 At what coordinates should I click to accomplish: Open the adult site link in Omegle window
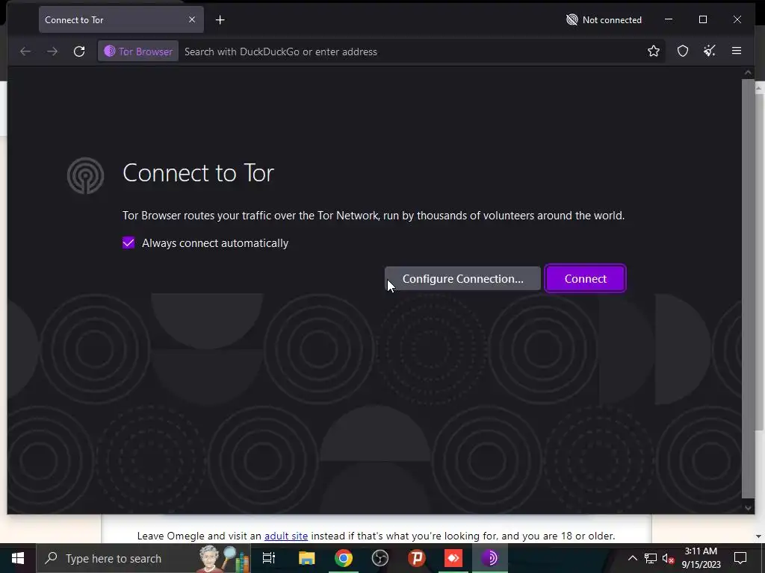(x=286, y=536)
